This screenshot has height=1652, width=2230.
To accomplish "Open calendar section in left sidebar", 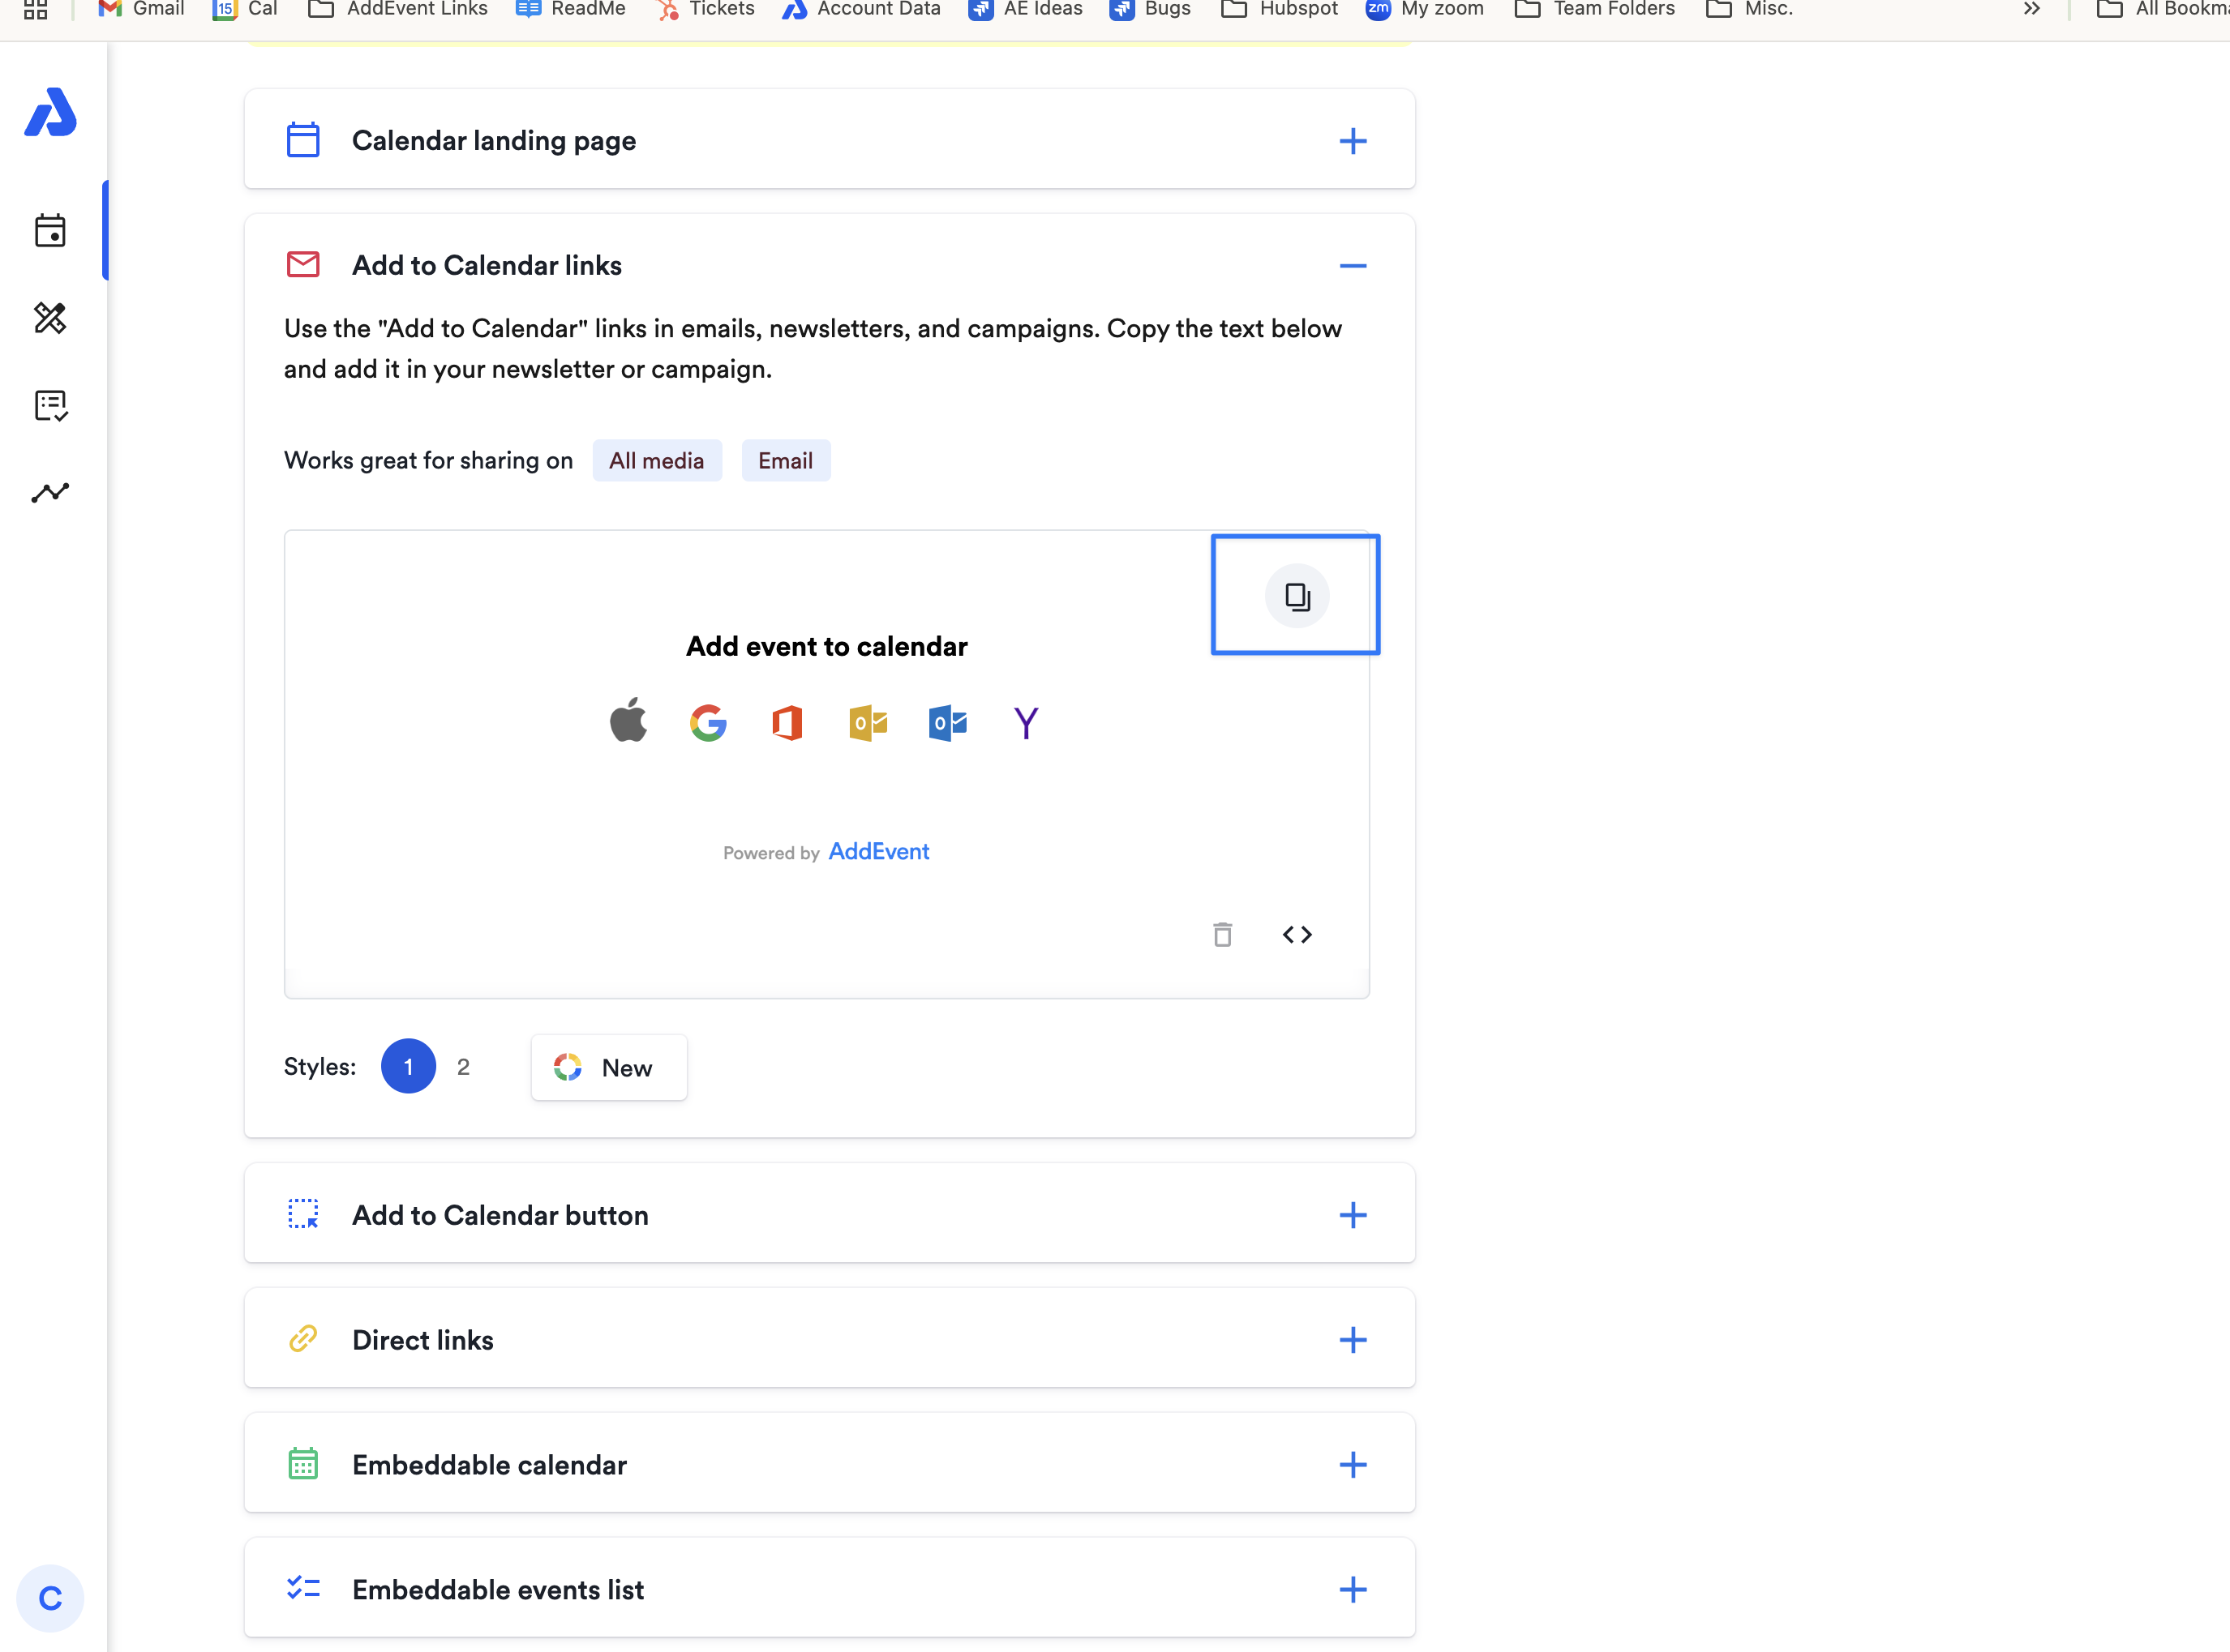I will (50, 231).
